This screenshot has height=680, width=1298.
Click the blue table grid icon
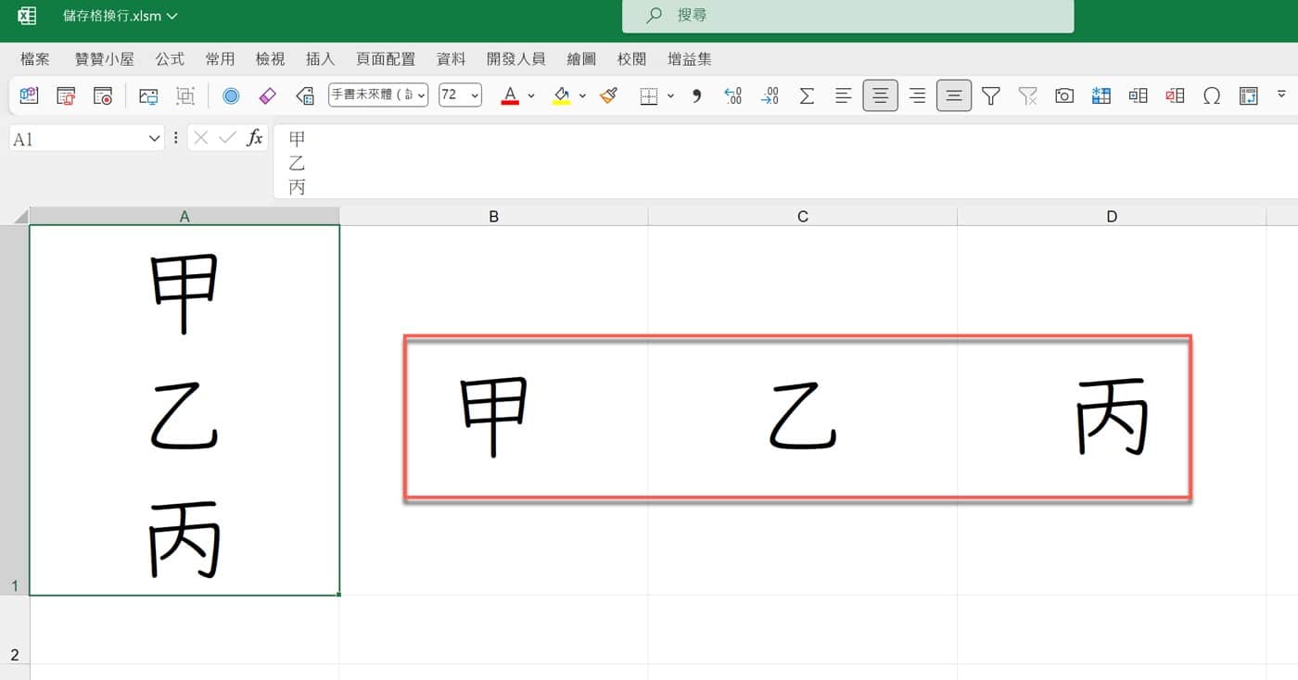[x=1101, y=95]
